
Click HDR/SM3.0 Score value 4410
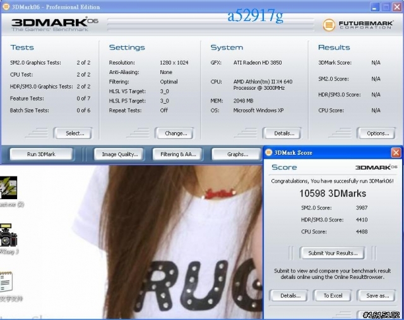click(362, 219)
